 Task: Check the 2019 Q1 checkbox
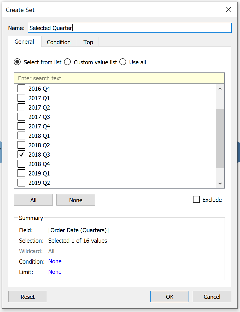[21, 173]
